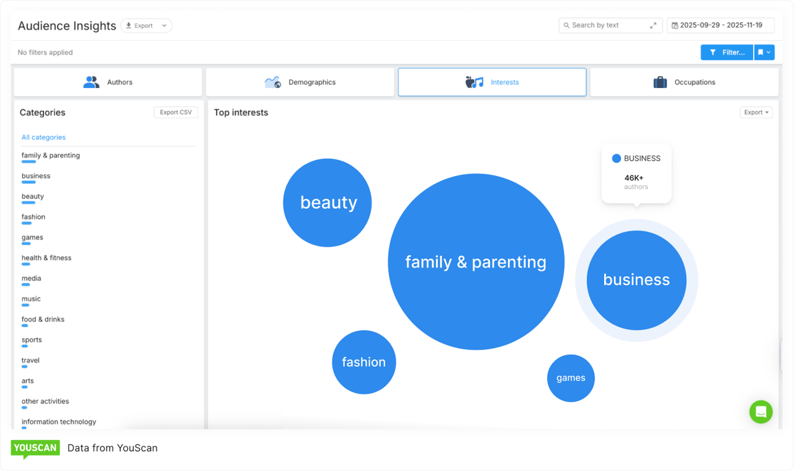
Task: Click the Filter button
Action: tap(726, 53)
